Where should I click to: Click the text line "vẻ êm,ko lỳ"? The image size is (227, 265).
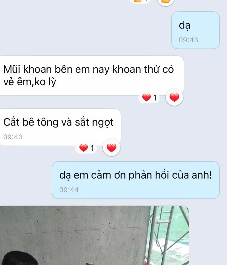tap(30, 82)
